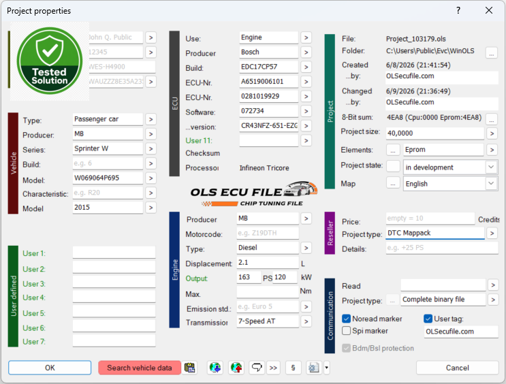Click the Elements field showing Eprom
Screen dimensions: 506x384
click(443, 150)
